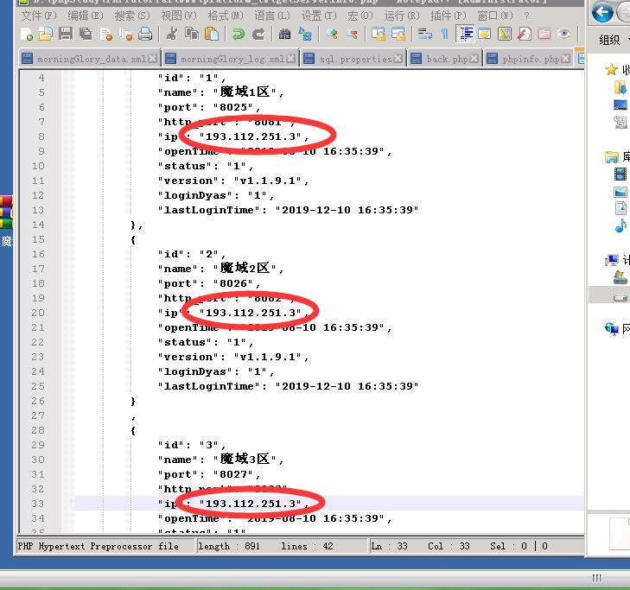Open the function list panel
The image size is (630, 590).
click(524, 35)
